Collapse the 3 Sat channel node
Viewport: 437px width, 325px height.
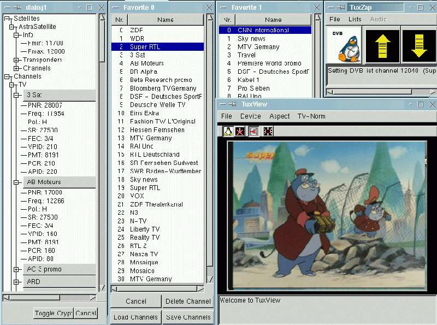tap(17, 95)
